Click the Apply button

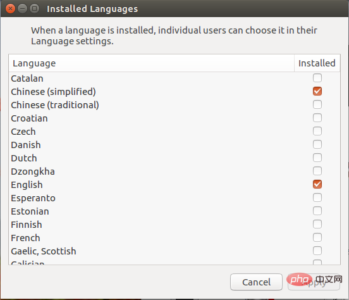point(314,282)
